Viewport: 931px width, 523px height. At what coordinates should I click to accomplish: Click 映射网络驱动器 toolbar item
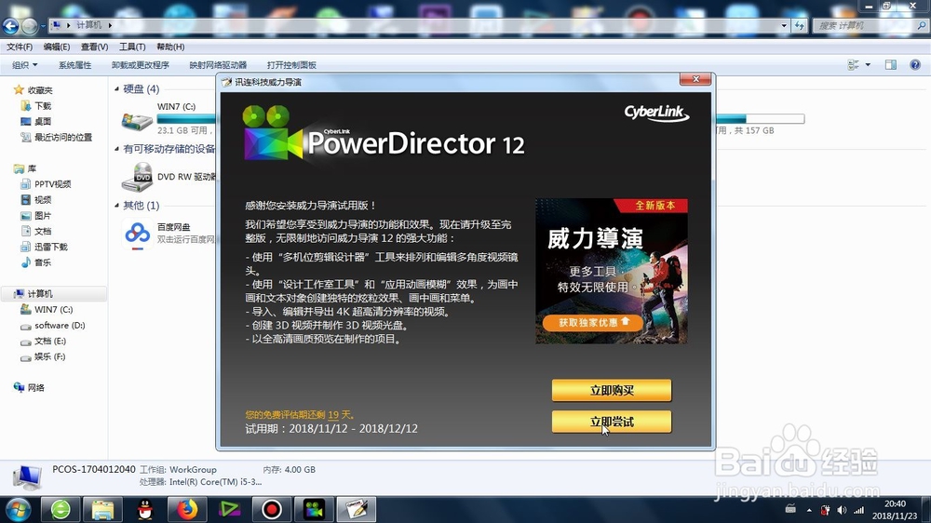[x=218, y=65]
